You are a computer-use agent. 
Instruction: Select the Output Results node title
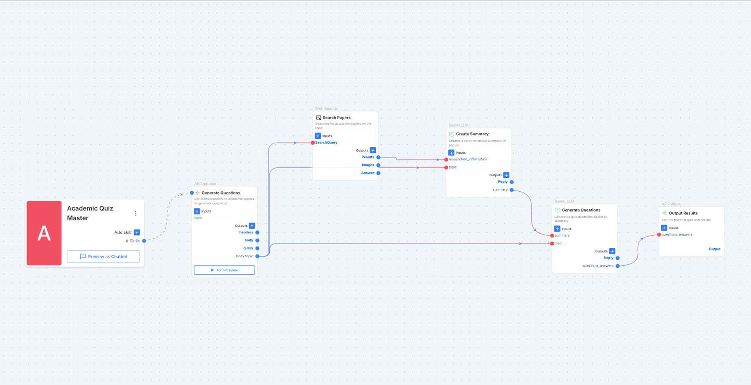[x=683, y=213]
